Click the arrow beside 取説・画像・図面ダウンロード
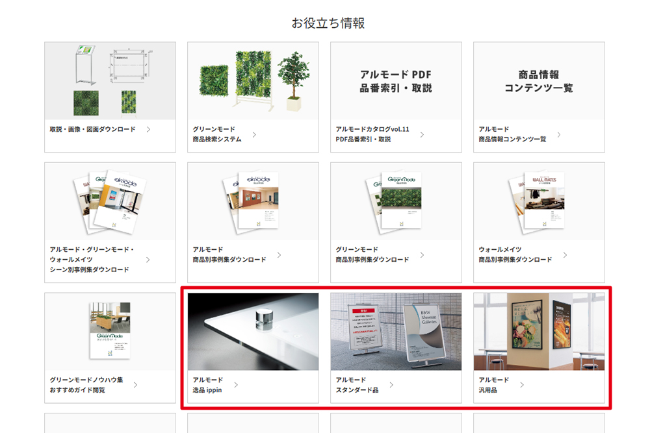Viewport: 650px width, 433px height. 148,129
